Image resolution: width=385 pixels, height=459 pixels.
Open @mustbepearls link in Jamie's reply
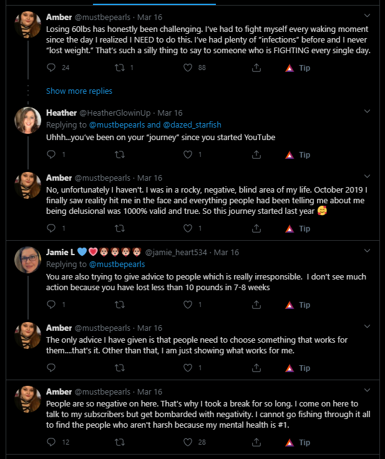[117, 264]
